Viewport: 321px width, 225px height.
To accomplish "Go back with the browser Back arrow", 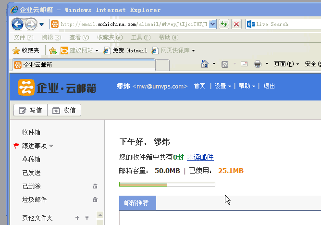I will point(17,24).
